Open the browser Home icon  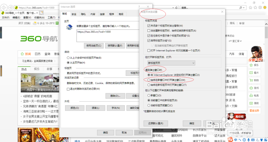(x=251, y=7)
